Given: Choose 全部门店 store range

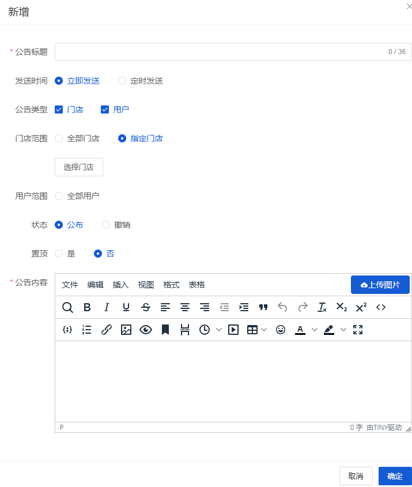Looking at the screenshot, I should pyautogui.click(x=77, y=138).
